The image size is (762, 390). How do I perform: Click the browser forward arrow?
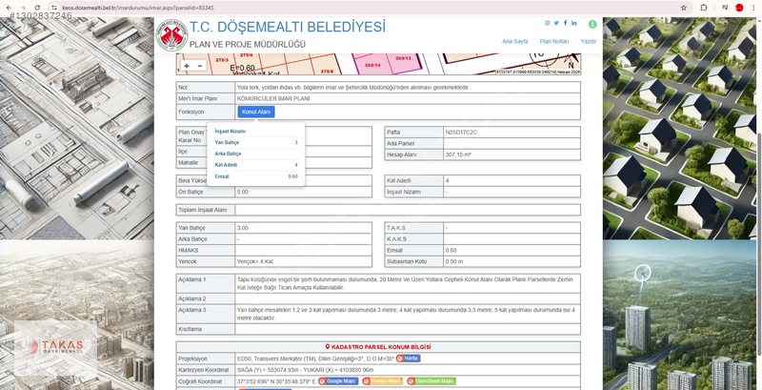pyautogui.click(x=22, y=8)
